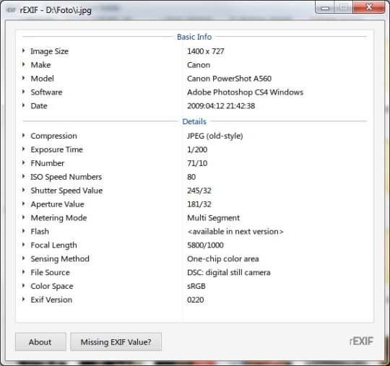Viewport: 390px width, 366px height.
Task: Click the shutter value 245/32
Action: click(x=199, y=191)
